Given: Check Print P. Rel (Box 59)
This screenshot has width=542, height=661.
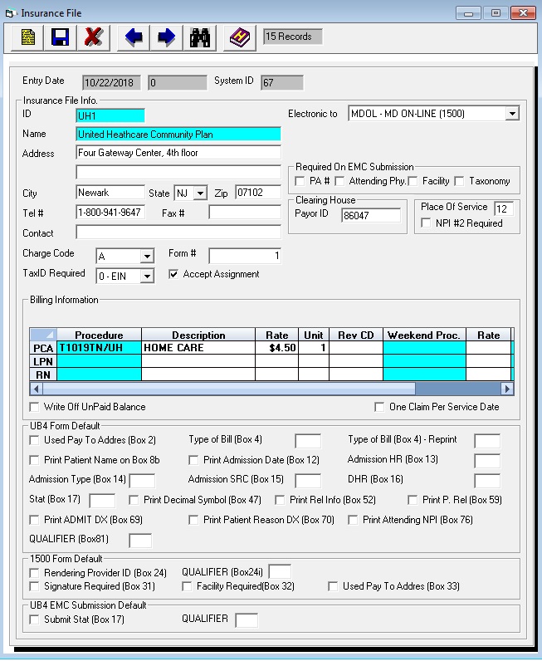Looking at the screenshot, I should pos(413,500).
